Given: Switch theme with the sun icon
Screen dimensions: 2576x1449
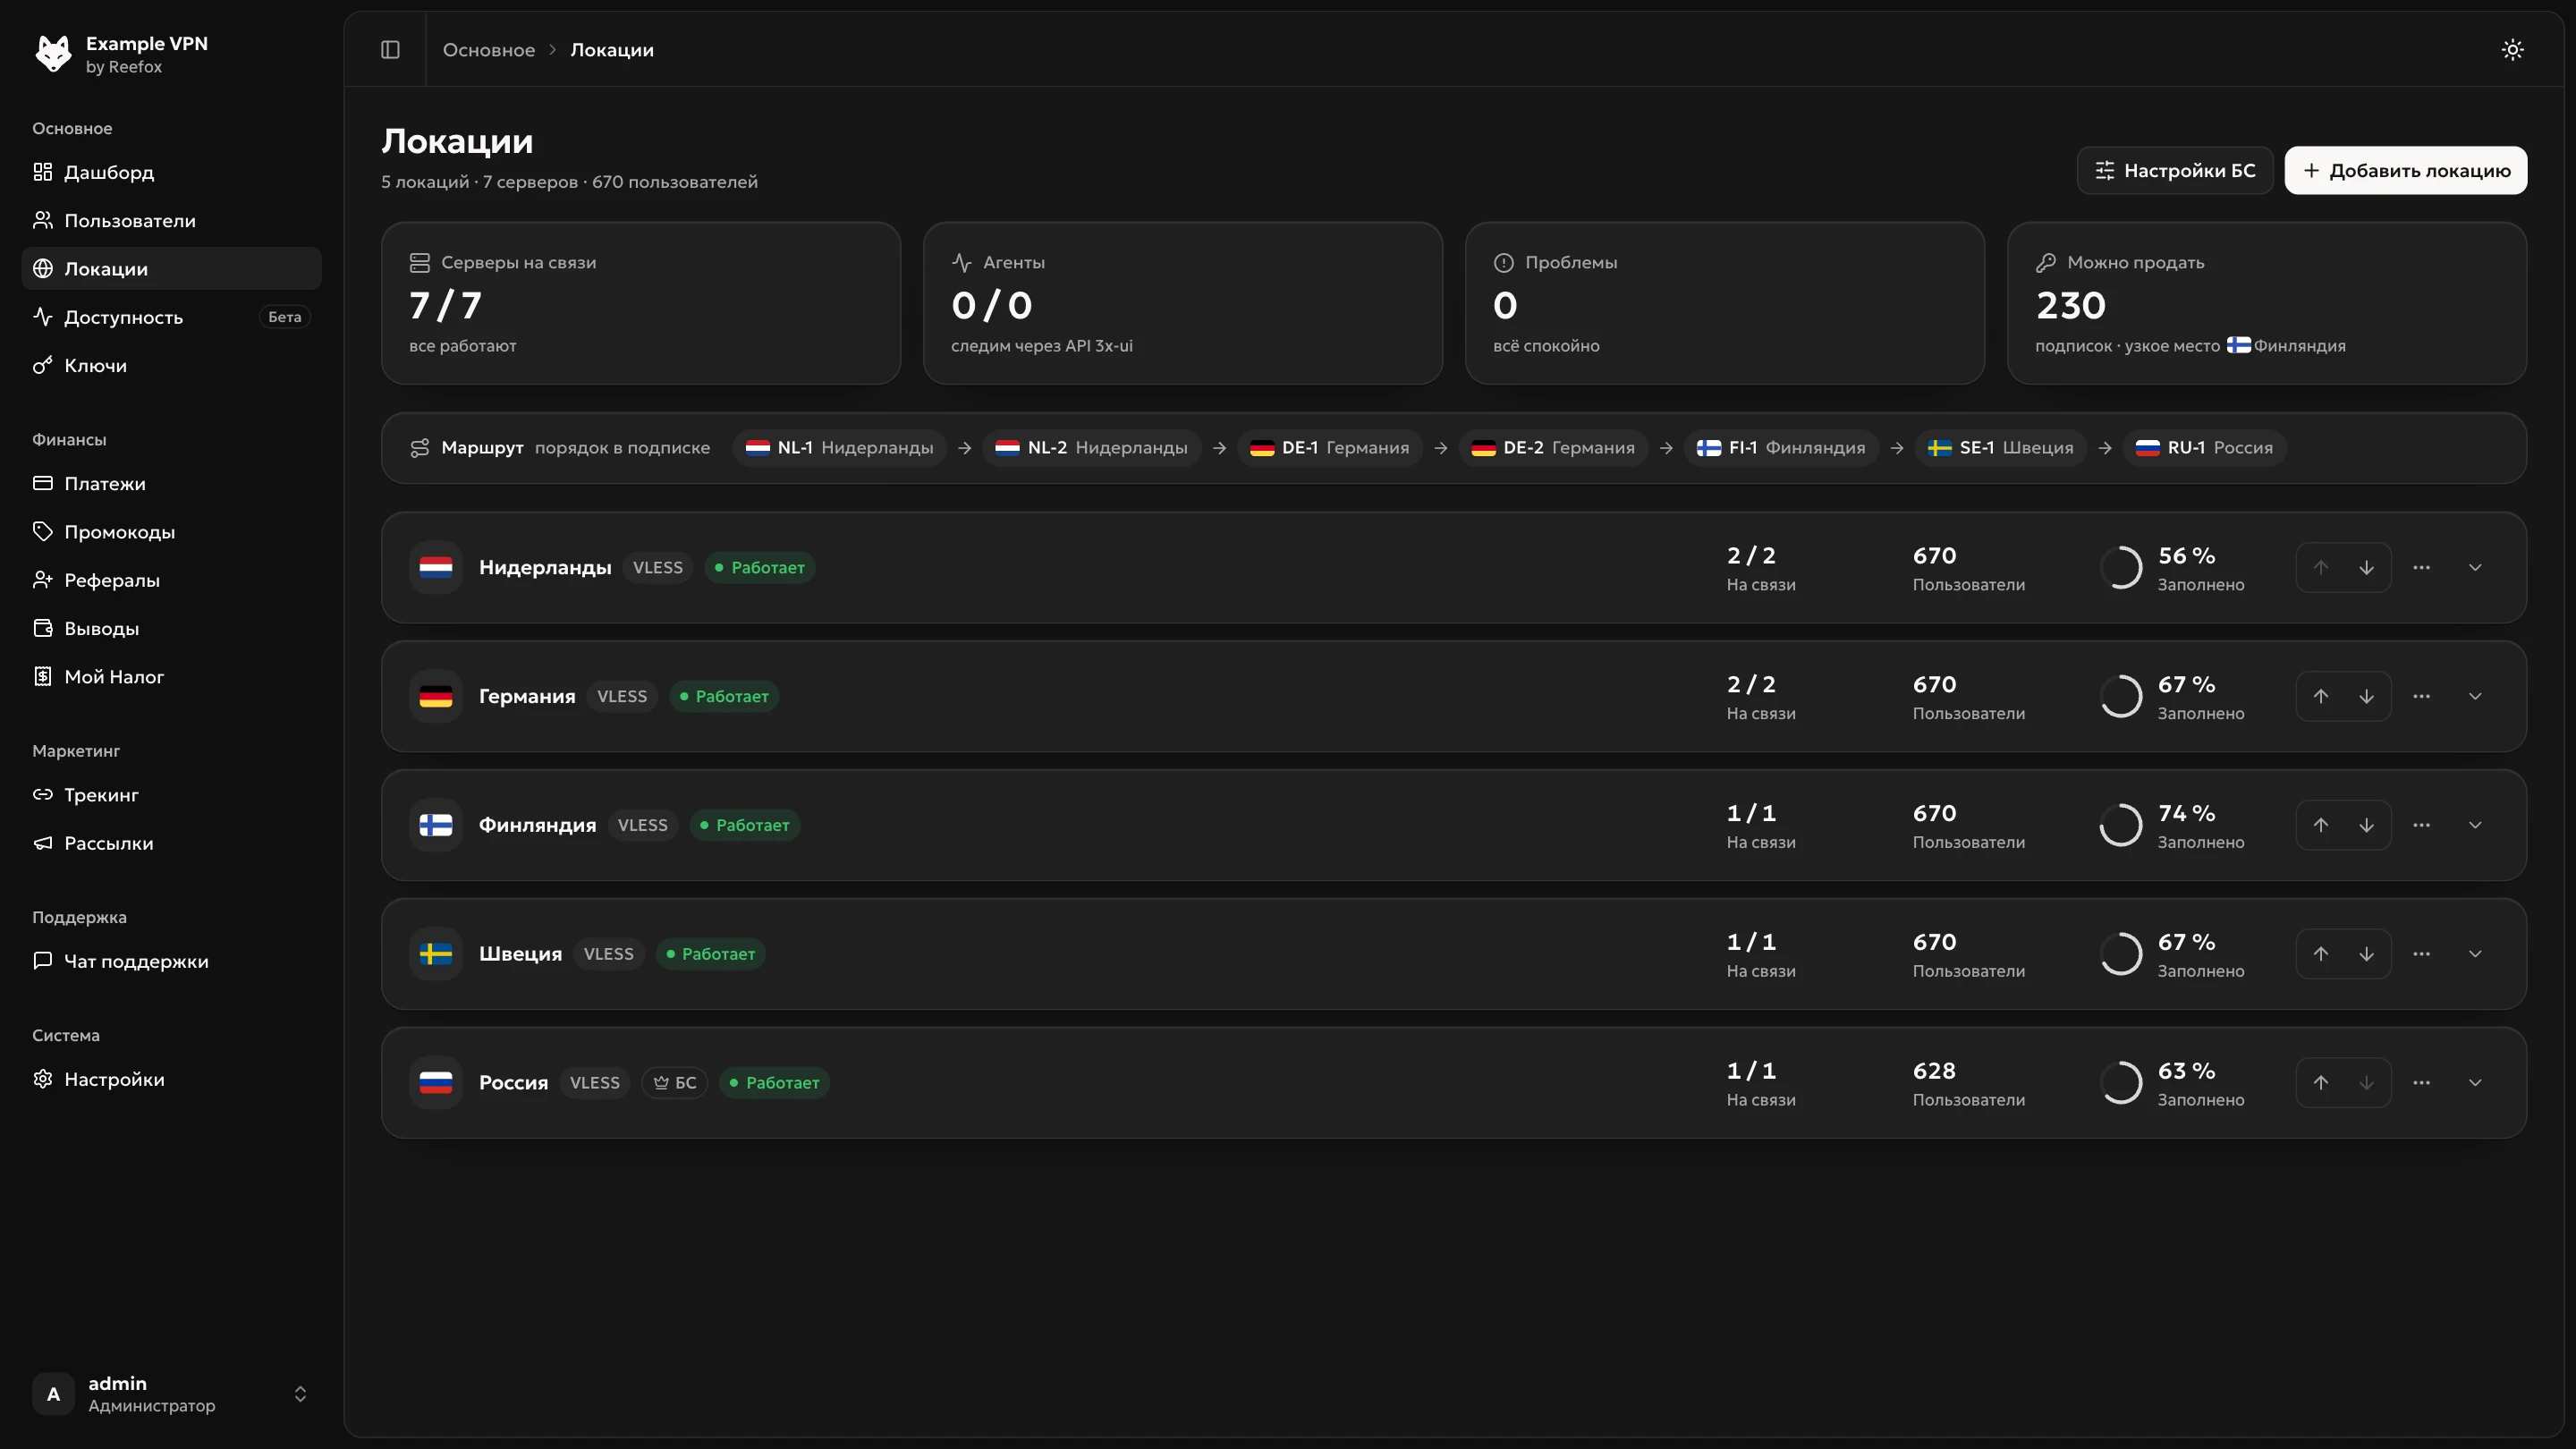Looking at the screenshot, I should coord(2512,49).
